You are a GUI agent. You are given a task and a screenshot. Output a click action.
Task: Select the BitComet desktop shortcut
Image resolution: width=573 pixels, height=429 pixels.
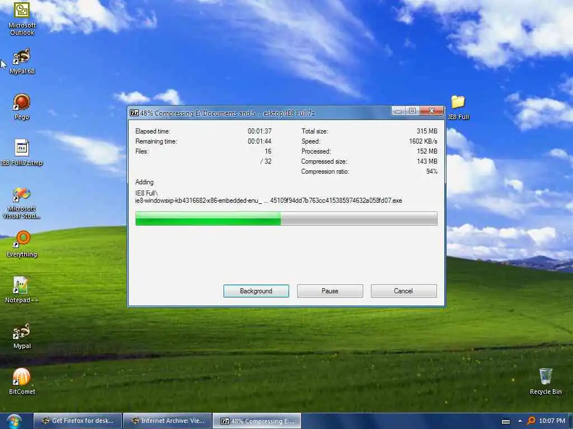point(22,382)
